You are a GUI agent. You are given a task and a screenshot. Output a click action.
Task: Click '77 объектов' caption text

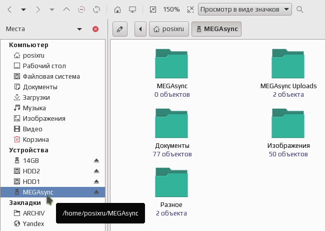point(172,154)
